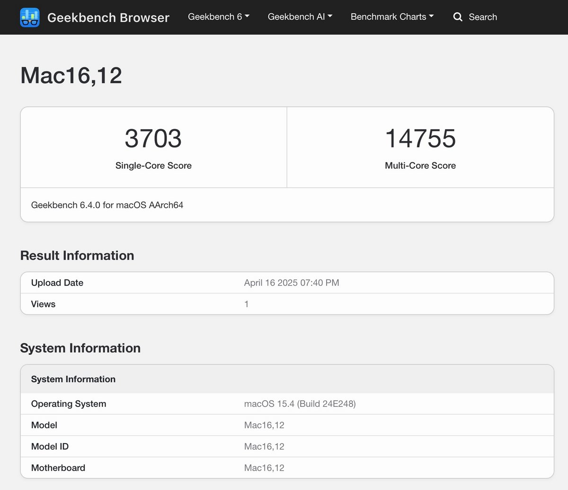Click the single-core score 3703
The image size is (568, 490).
(153, 138)
